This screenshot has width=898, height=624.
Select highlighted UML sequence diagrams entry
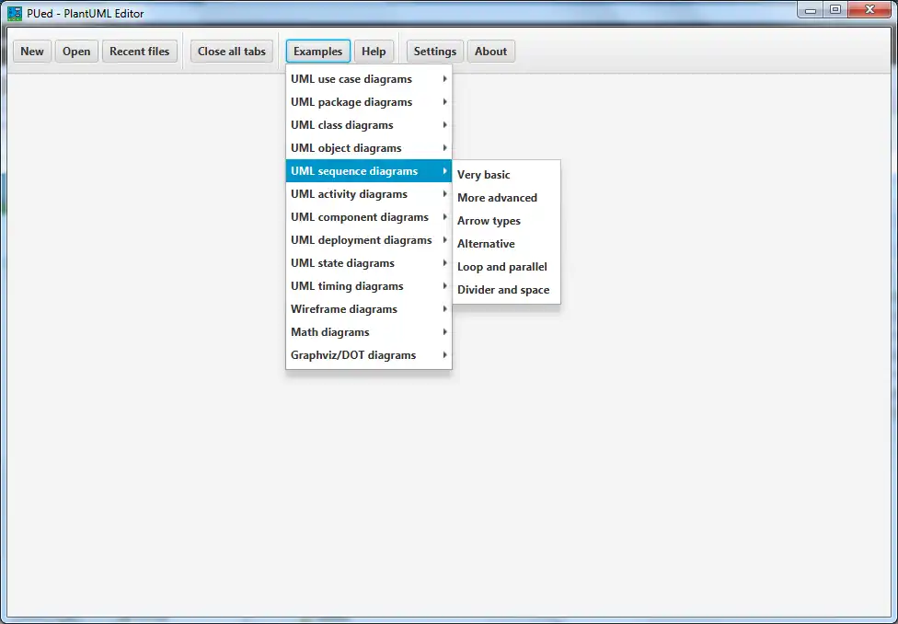coord(369,171)
